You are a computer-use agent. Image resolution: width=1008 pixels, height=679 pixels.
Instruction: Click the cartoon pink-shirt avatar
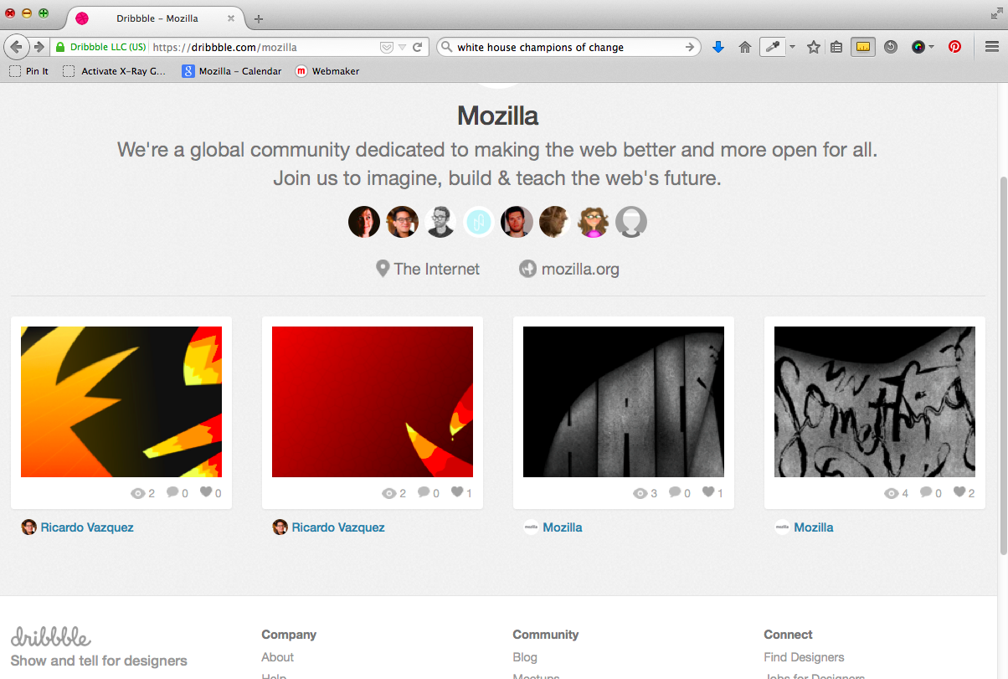(x=594, y=222)
